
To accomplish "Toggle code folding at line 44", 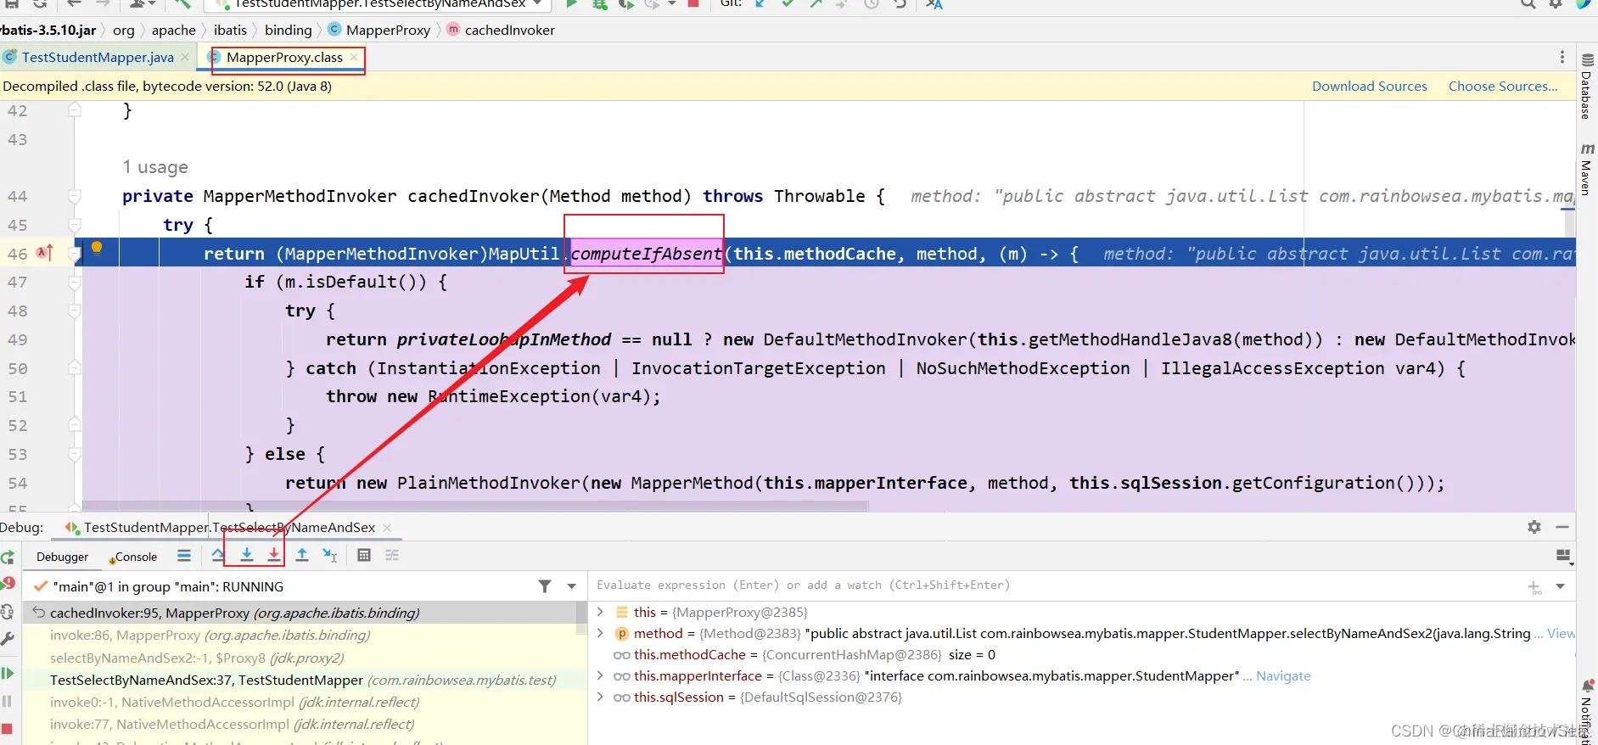I will [x=75, y=196].
